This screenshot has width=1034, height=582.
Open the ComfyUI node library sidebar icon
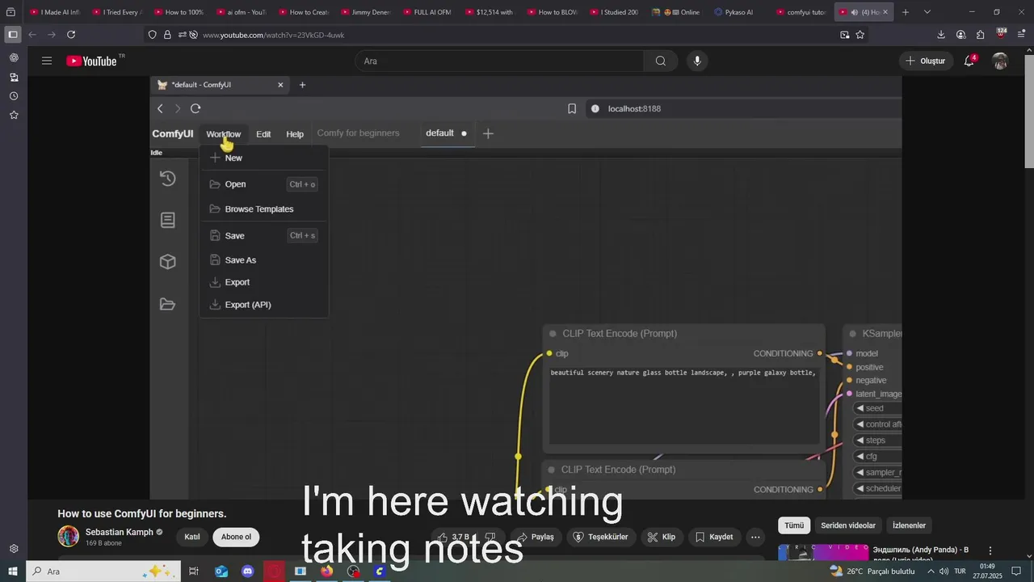[167, 220]
